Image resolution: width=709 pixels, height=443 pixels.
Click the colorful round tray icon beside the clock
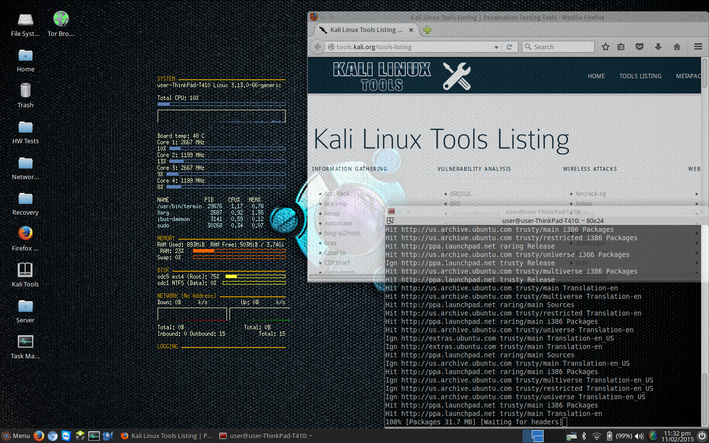click(653, 436)
